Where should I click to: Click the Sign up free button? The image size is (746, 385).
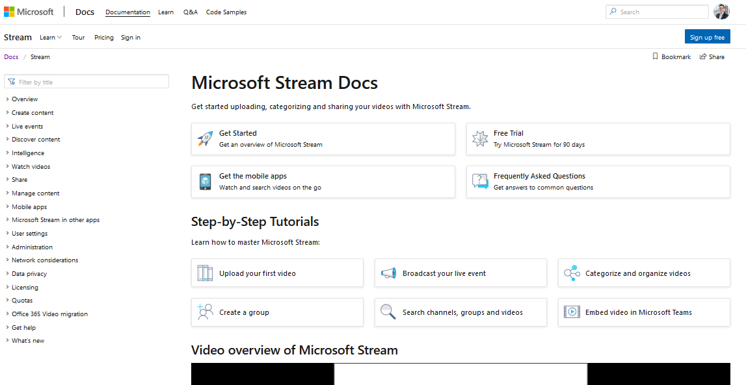pos(708,38)
